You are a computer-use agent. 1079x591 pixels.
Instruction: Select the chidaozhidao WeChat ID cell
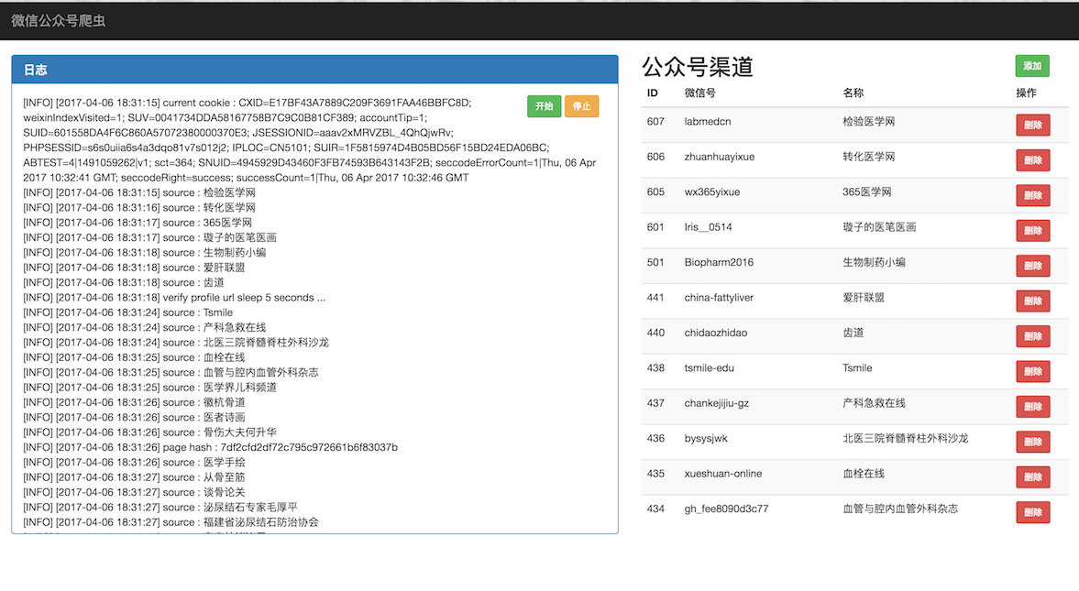click(716, 333)
